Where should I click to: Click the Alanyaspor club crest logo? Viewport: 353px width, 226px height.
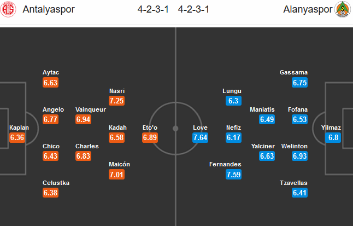click(343, 9)
